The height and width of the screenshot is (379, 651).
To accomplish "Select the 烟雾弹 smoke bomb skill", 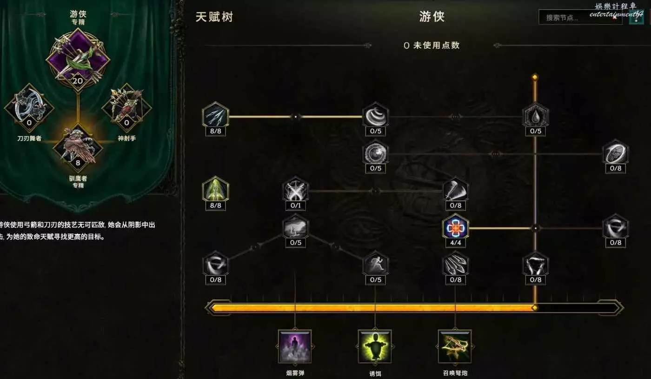I will click(x=295, y=346).
